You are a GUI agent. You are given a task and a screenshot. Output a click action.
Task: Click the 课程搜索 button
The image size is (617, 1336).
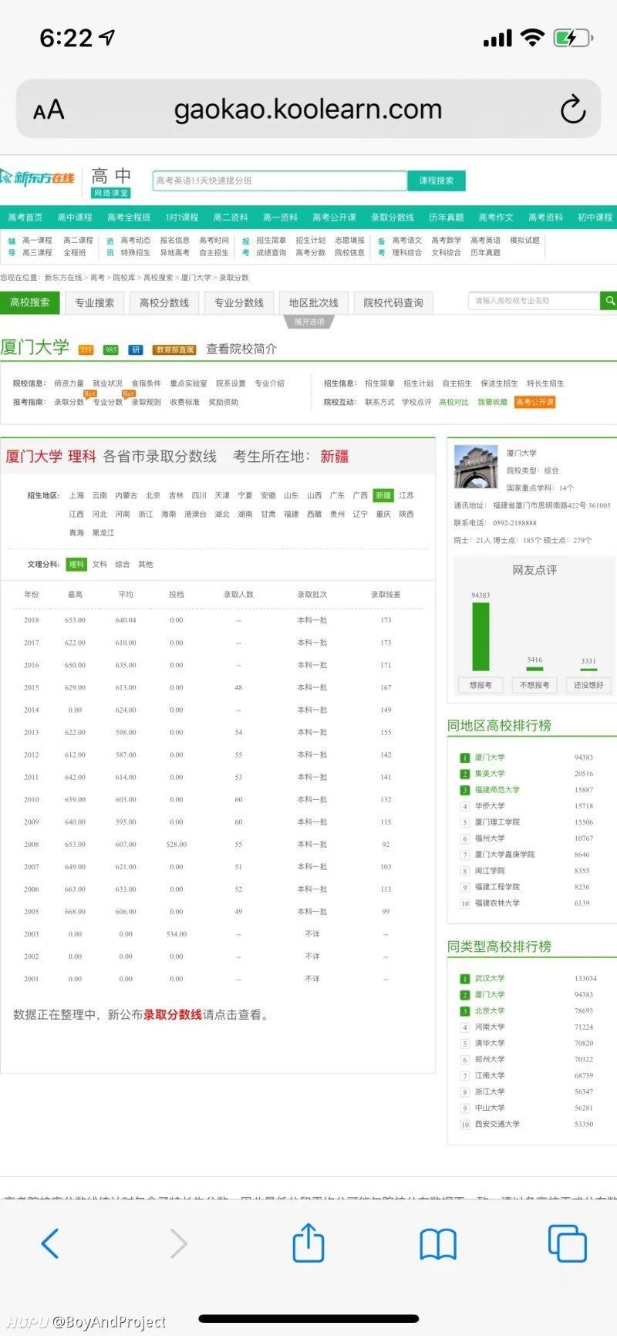[437, 180]
